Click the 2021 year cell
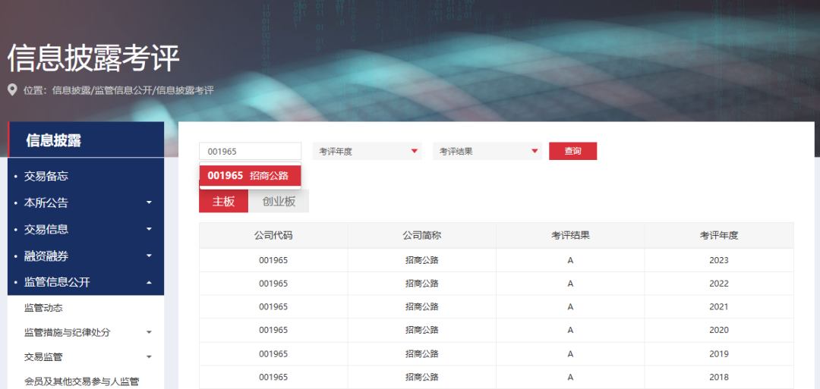The image size is (820, 389). [719, 306]
